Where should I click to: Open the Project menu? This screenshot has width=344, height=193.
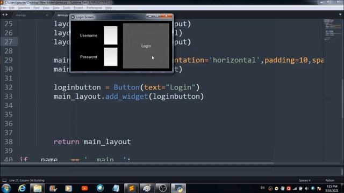click(x=78, y=8)
